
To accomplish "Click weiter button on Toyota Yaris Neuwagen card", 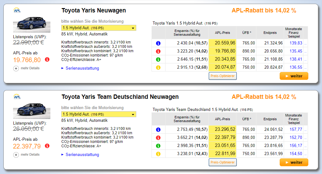I will (294, 76).
